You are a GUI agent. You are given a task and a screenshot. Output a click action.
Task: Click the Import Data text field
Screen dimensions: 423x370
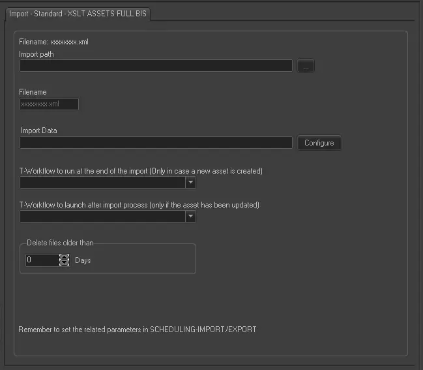coord(156,143)
